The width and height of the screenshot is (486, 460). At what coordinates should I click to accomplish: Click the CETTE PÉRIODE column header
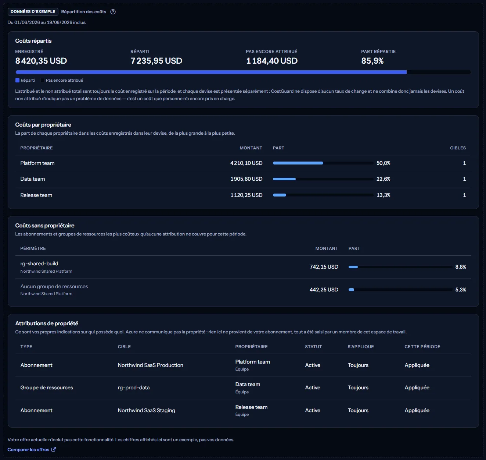pos(422,347)
